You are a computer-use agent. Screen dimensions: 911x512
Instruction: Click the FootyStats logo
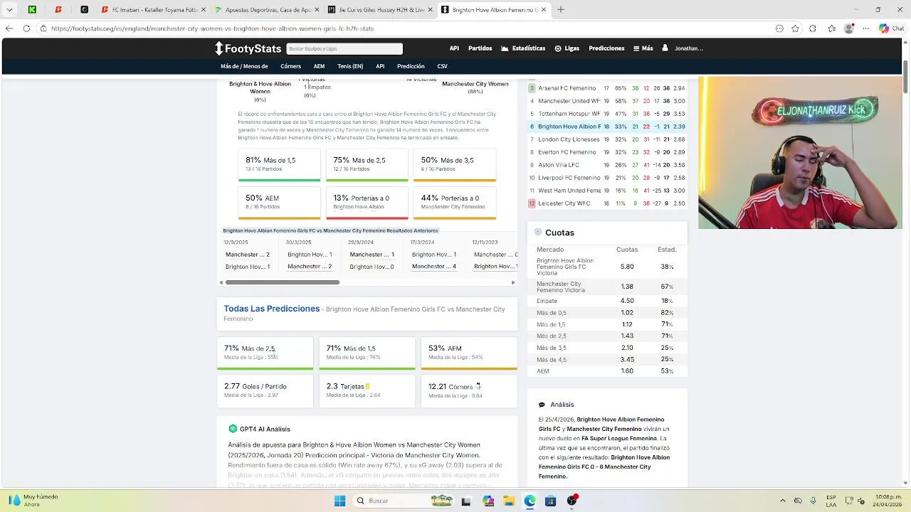[x=248, y=48]
